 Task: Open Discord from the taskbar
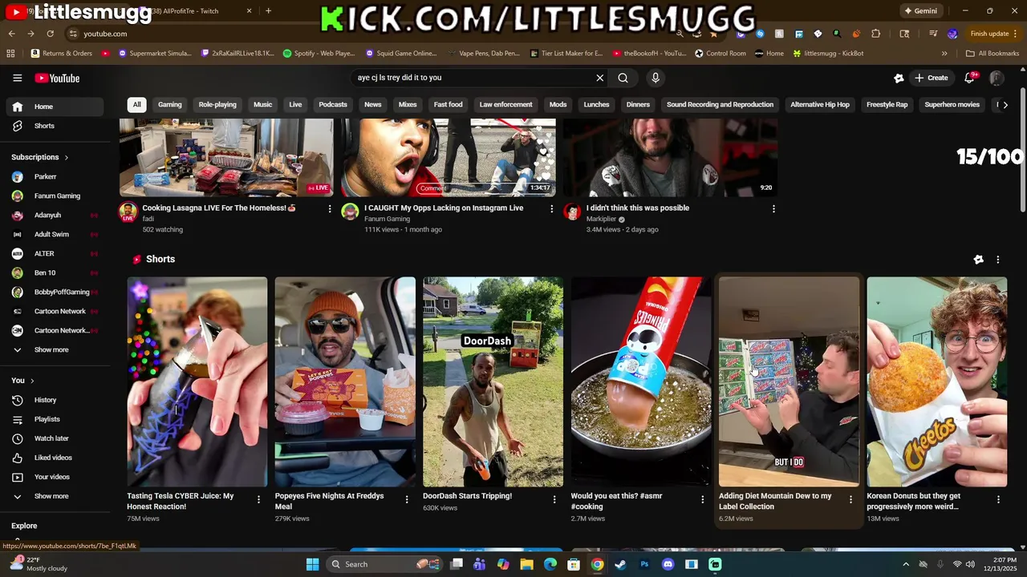[668, 564]
